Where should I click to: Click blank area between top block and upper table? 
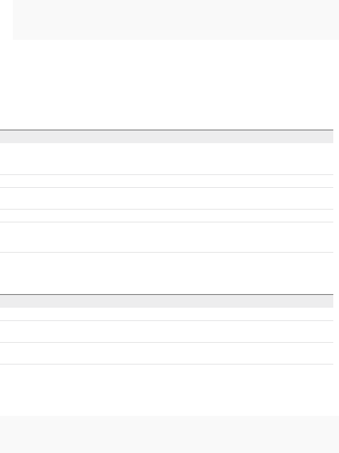pyautogui.click(x=167, y=85)
